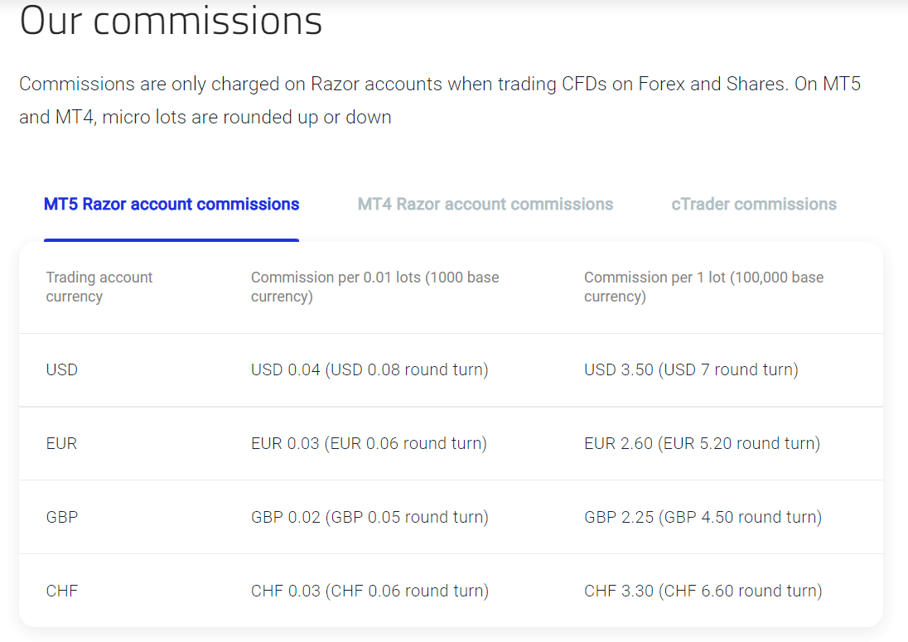Select the GBP row in the table
This screenshot has height=642, width=908.
tap(61, 516)
